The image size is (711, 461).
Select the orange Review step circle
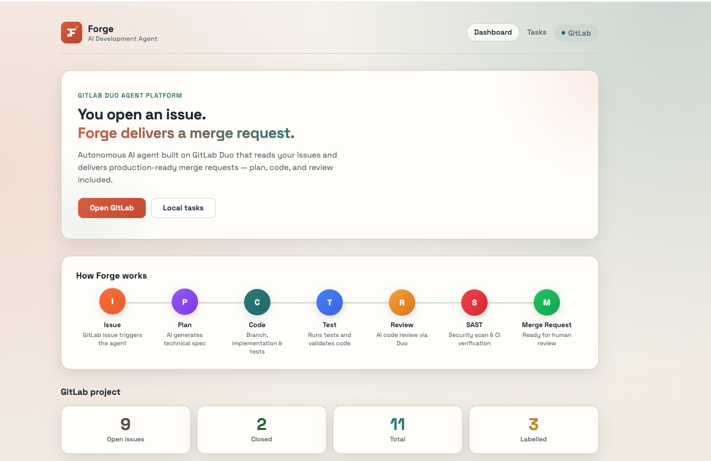point(402,302)
